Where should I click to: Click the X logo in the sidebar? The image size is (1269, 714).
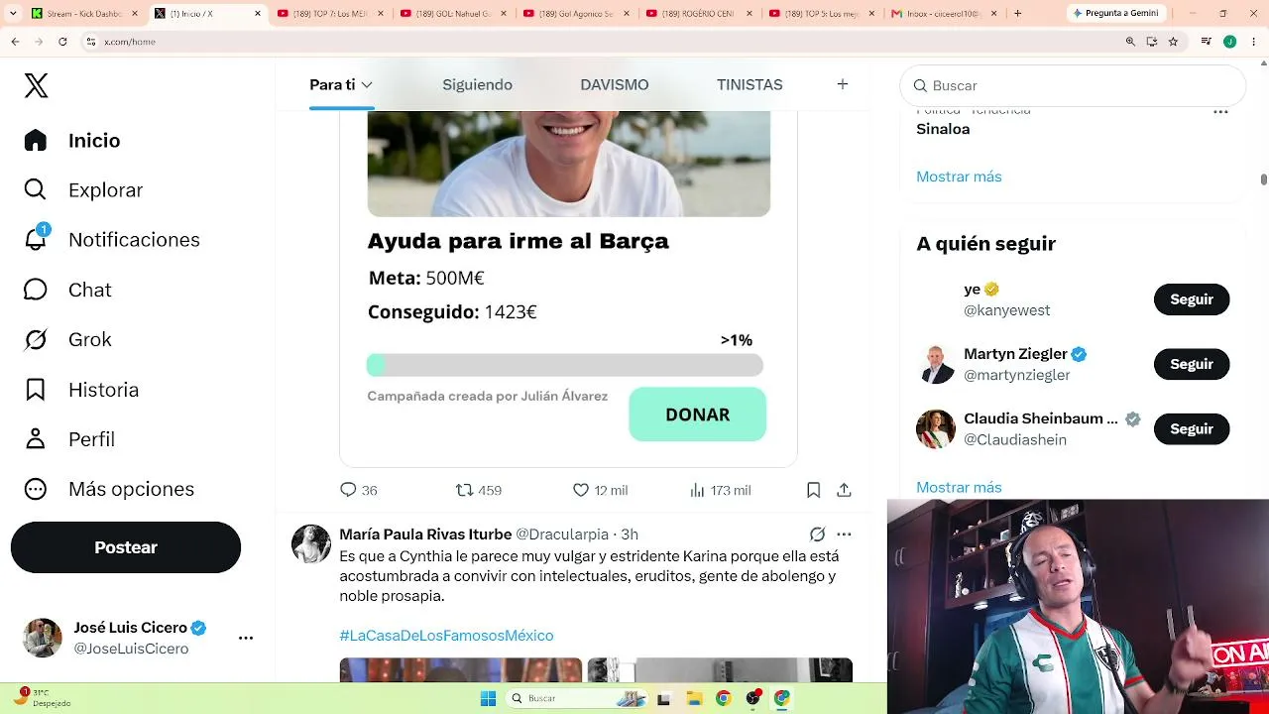click(x=36, y=85)
